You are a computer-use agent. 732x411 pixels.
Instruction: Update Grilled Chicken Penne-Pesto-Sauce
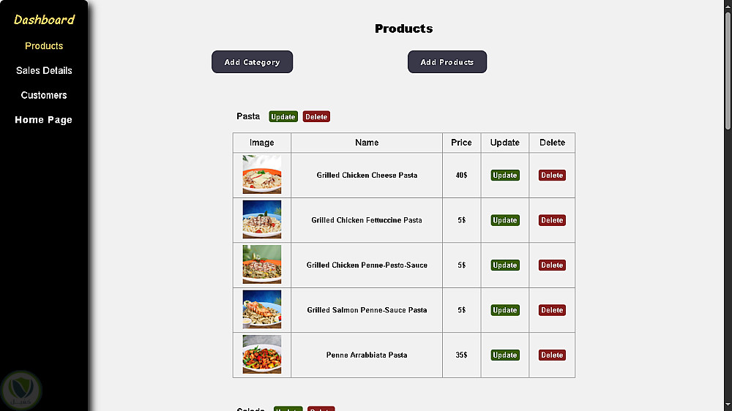coord(505,265)
